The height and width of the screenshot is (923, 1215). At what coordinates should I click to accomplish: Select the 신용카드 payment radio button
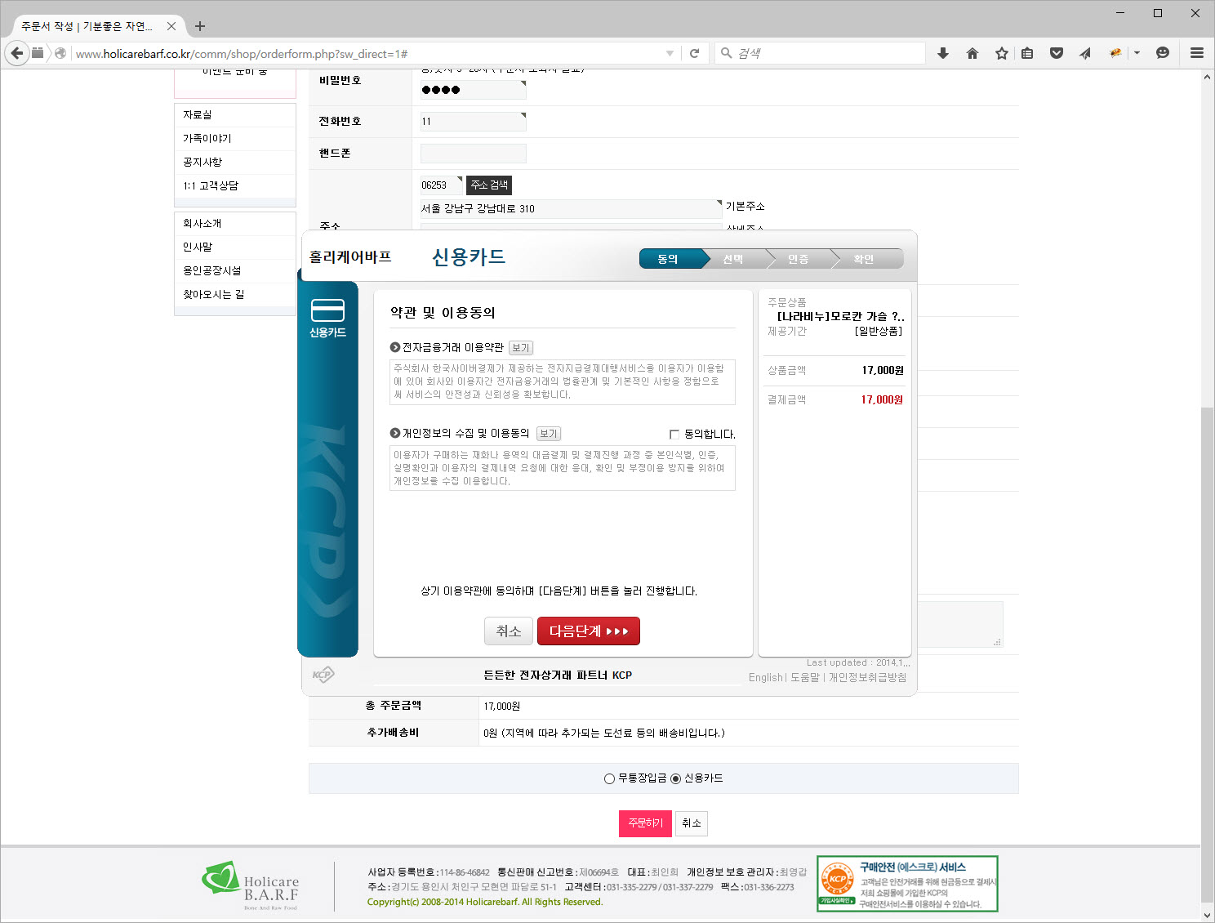(675, 778)
